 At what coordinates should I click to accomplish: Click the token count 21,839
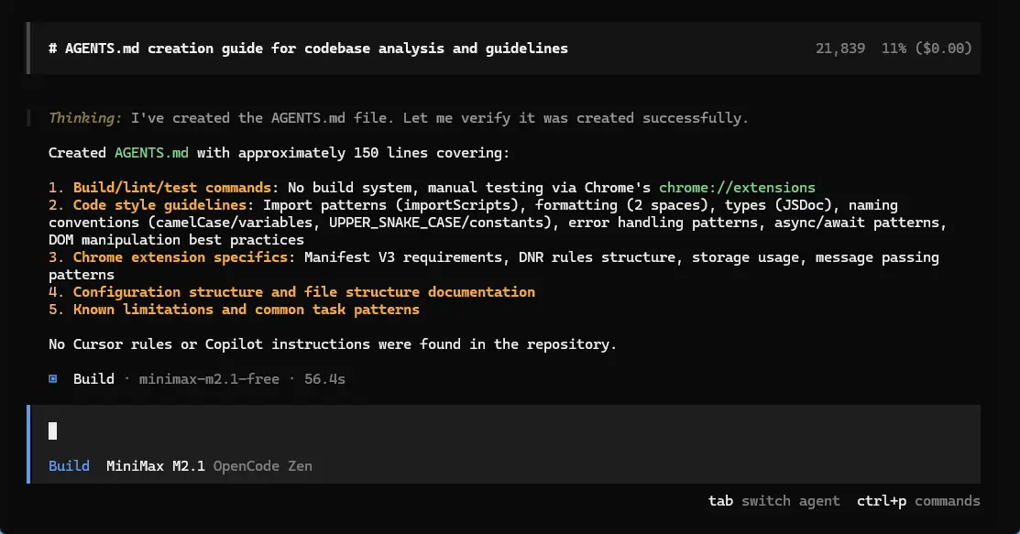pyautogui.click(x=839, y=48)
